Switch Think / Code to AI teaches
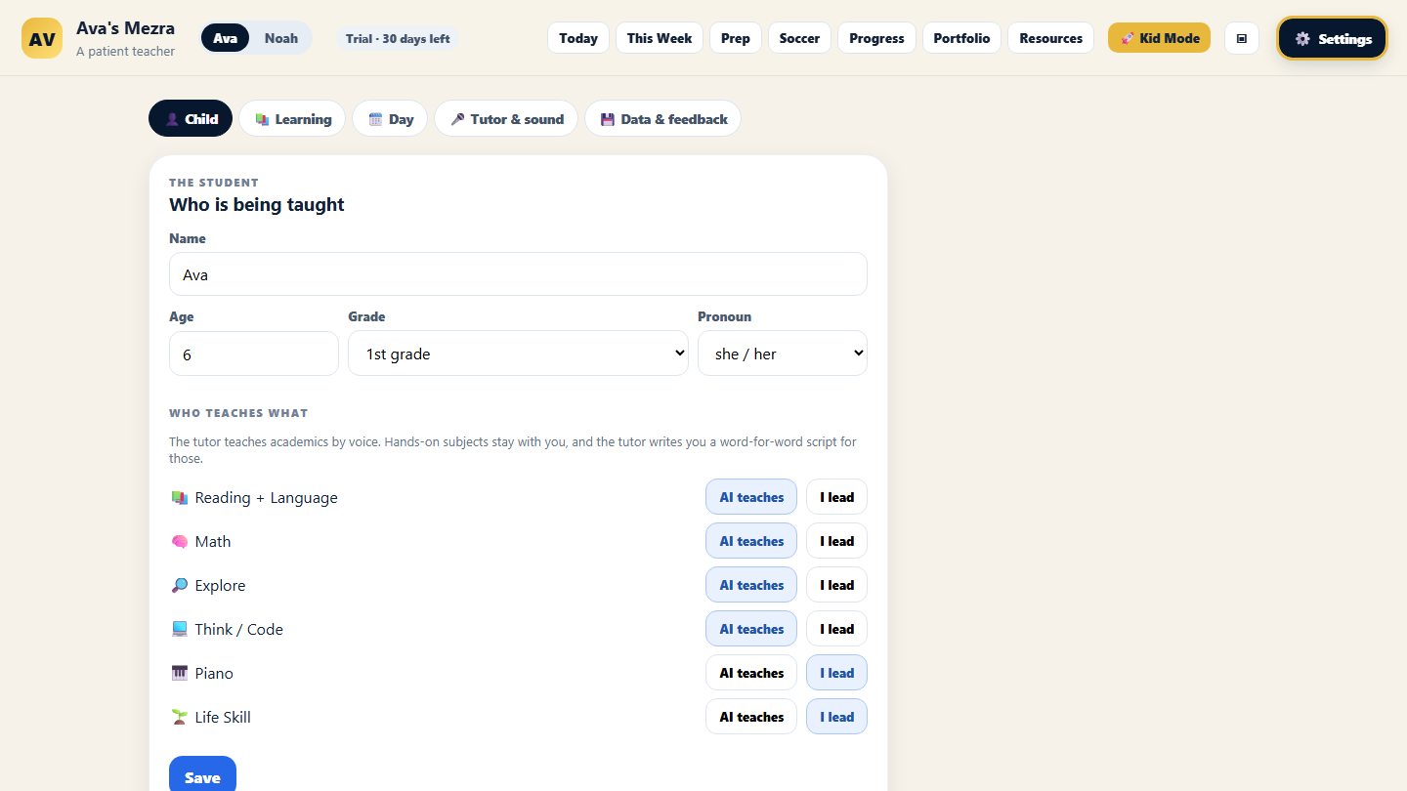The height and width of the screenshot is (791, 1407). pos(751,629)
